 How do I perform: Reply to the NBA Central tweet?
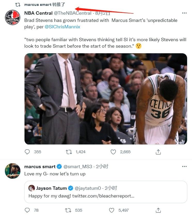[27, 152]
